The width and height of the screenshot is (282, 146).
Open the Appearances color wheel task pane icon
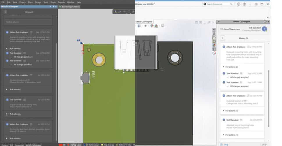point(214,45)
